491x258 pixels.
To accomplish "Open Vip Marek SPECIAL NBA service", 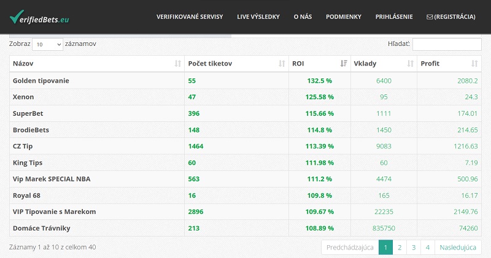I will click(52, 179).
